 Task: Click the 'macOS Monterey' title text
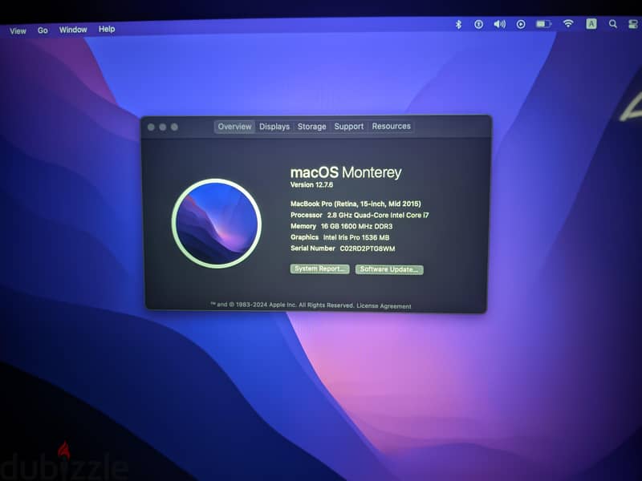(x=346, y=172)
